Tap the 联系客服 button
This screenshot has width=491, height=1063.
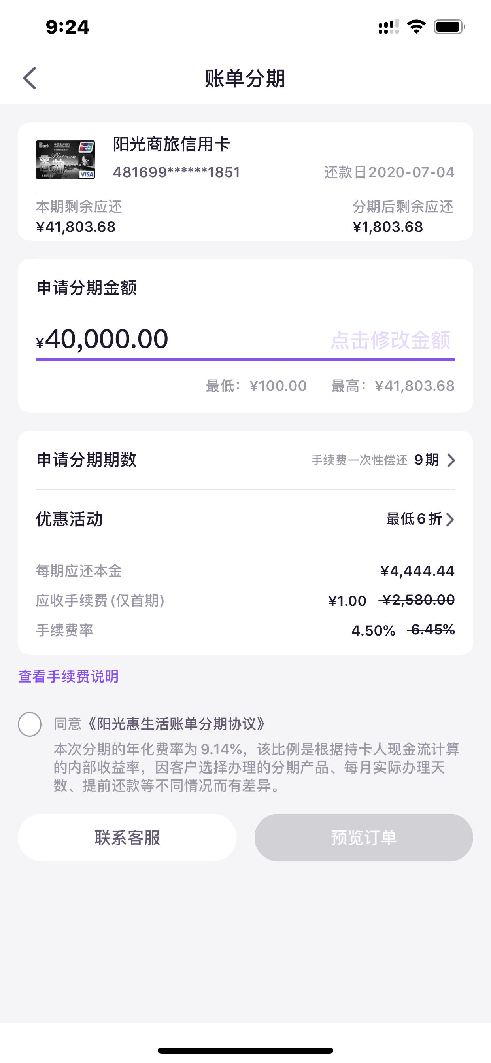click(127, 837)
